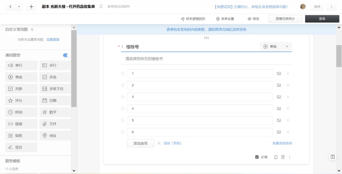Viewport: 342px width, 174px height.
Task: Open the help question mark icon
Action: (332, 156)
